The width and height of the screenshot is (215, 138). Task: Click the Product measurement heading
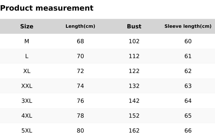47,8
